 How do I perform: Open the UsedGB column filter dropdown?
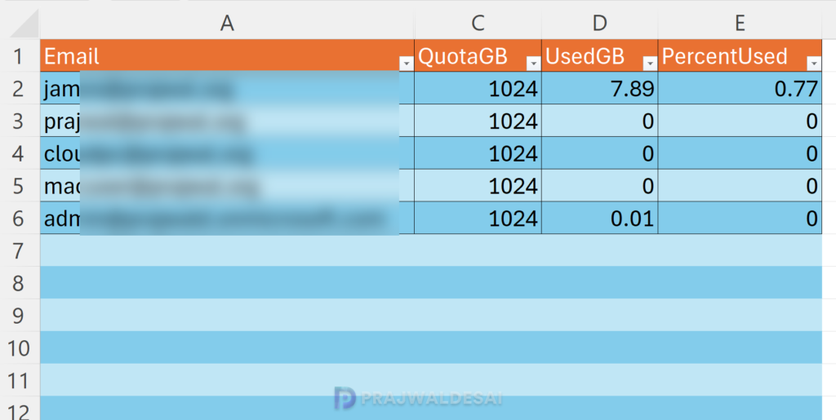(650, 64)
